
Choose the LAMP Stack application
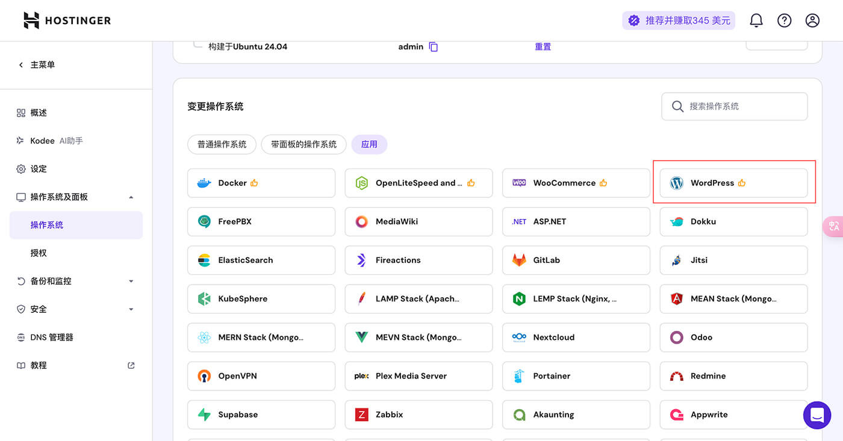click(x=418, y=298)
